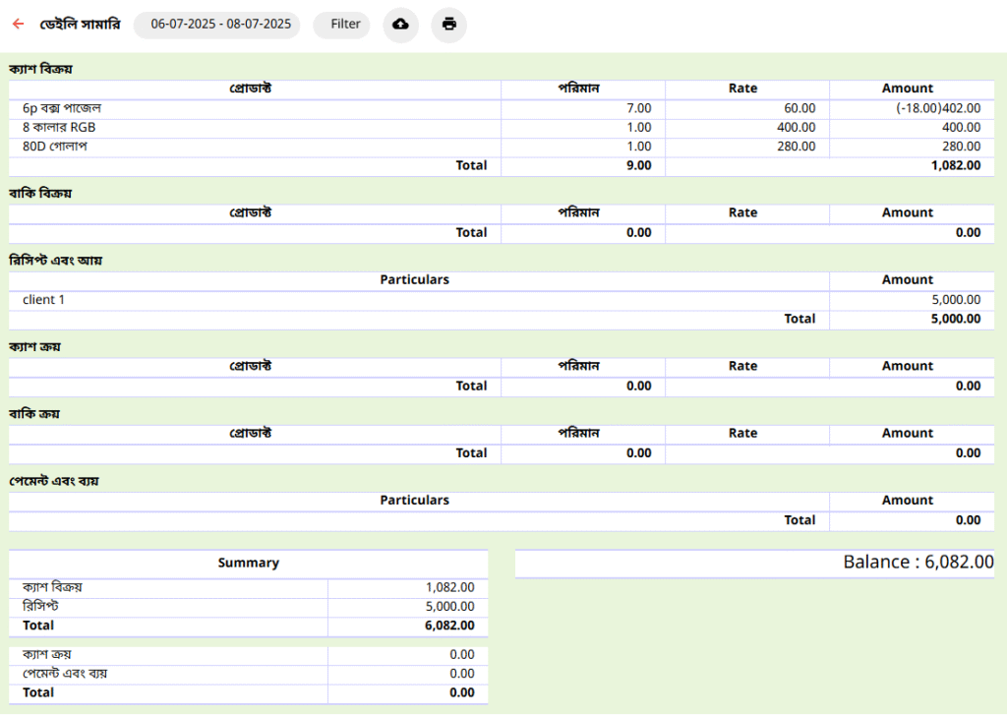Click ক্যাশ বিক্রয় row in Summary
The height and width of the screenshot is (715, 1007).
[249, 587]
